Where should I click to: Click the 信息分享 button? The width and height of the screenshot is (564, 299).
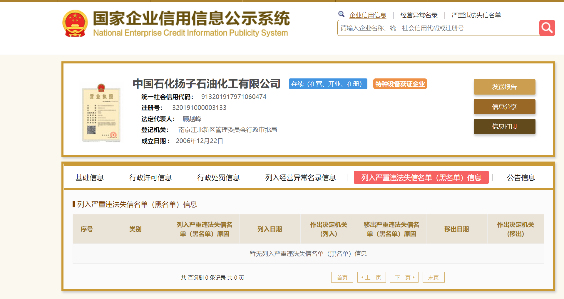tap(504, 107)
